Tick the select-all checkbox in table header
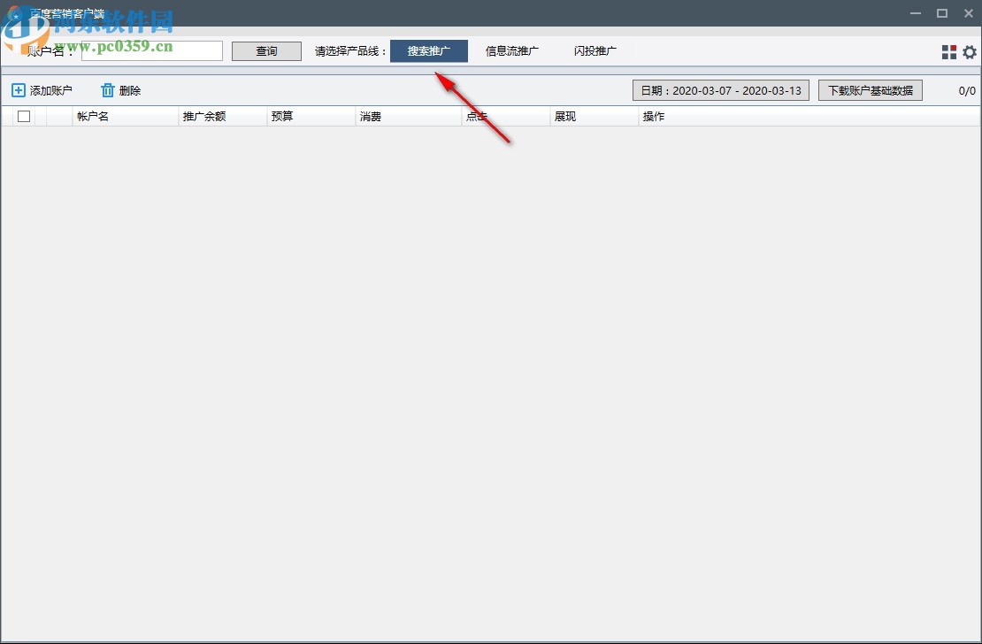 click(x=24, y=116)
